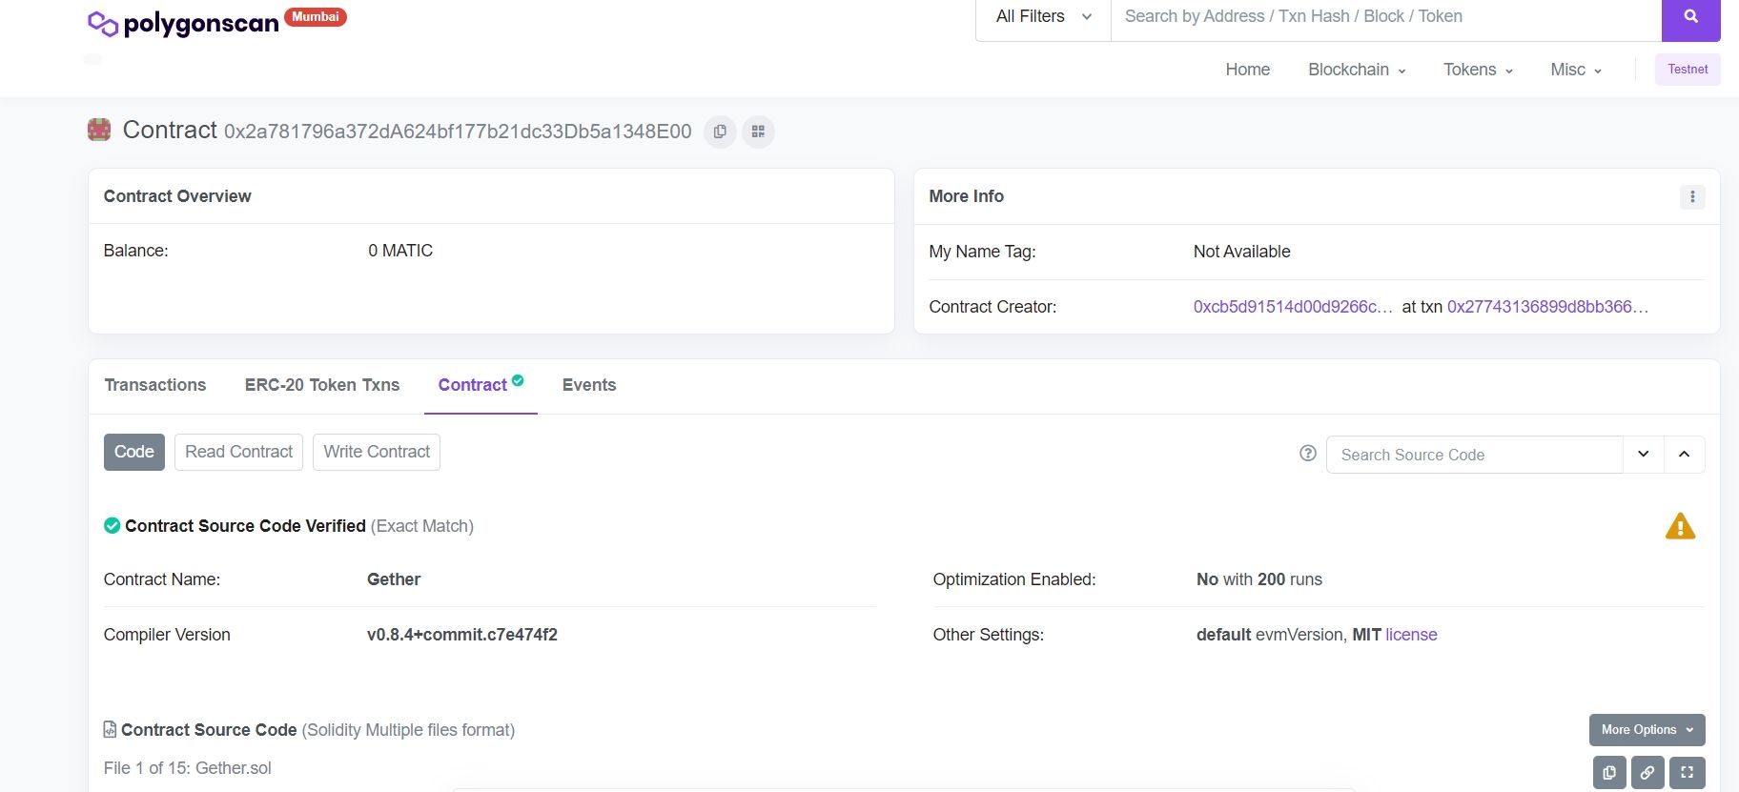Open the All Filters dropdown
This screenshot has height=792, width=1739.
coord(1043,17)
